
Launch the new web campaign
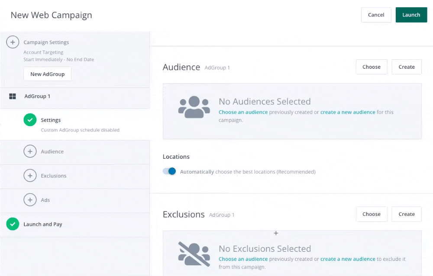click(x=411, y=15)
